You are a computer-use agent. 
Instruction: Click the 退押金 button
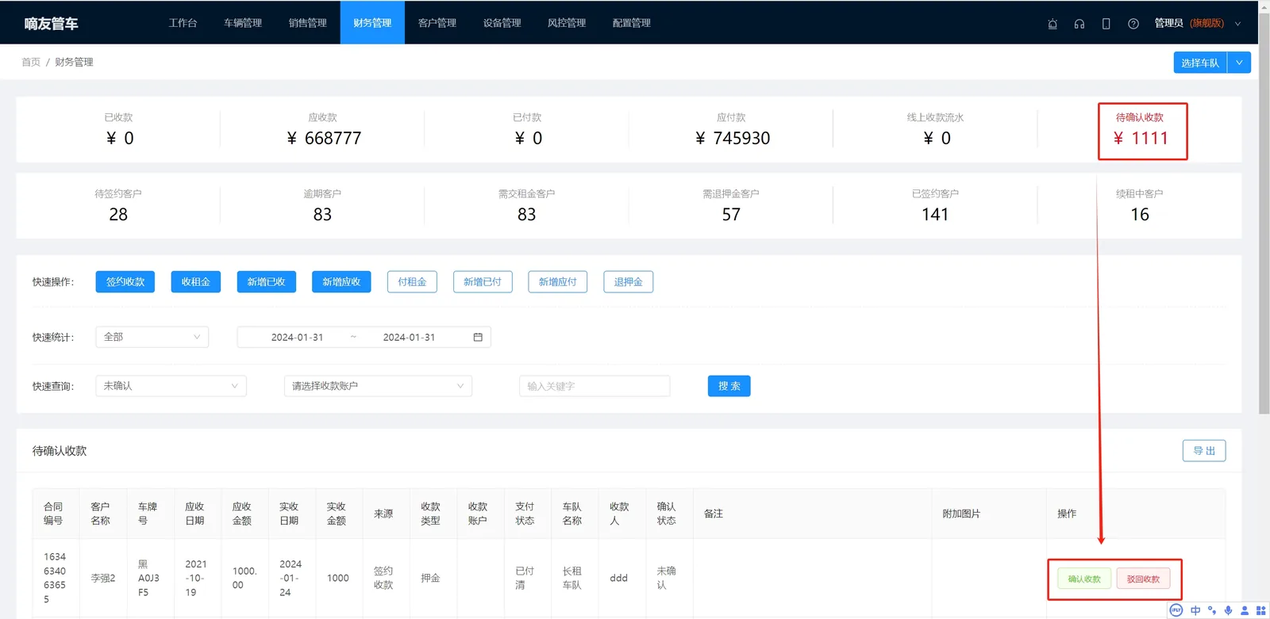tap(629, 282)
